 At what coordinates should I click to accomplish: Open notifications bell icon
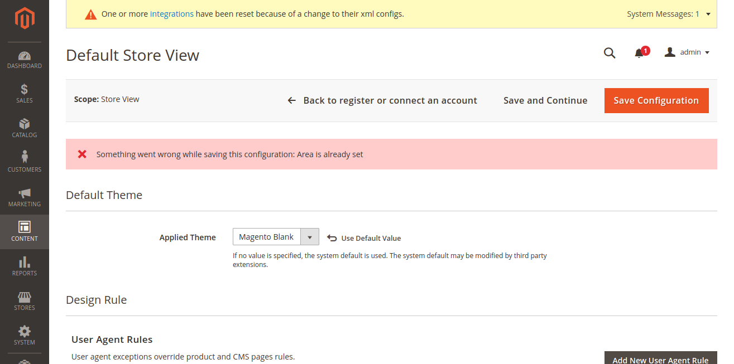point(639,54)
